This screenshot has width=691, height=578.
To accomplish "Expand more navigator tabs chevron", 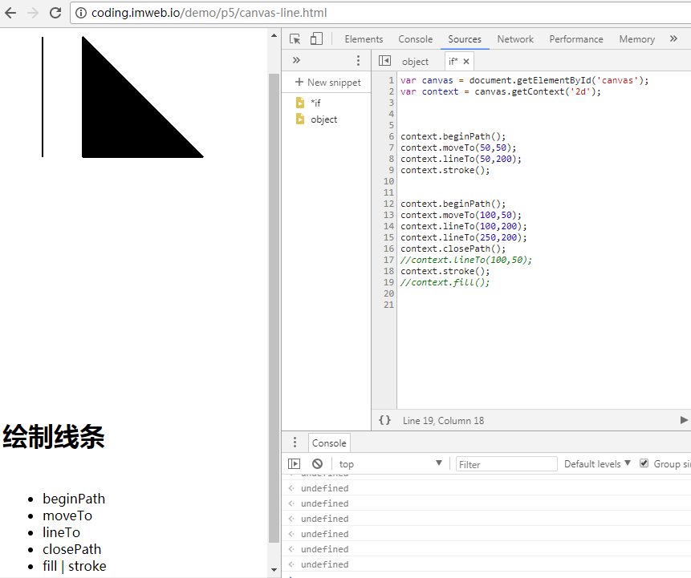I will point(296,60).
